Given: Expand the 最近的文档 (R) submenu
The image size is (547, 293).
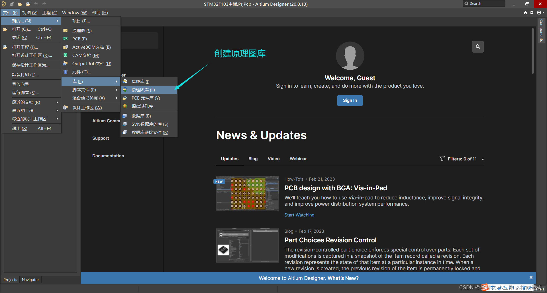Looking at the screenshot, I should 31,102.
